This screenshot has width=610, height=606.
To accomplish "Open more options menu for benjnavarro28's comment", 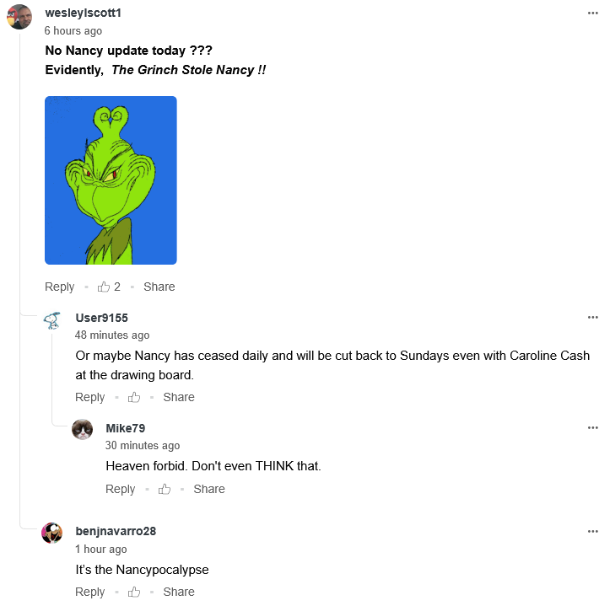I will (593, 531).
